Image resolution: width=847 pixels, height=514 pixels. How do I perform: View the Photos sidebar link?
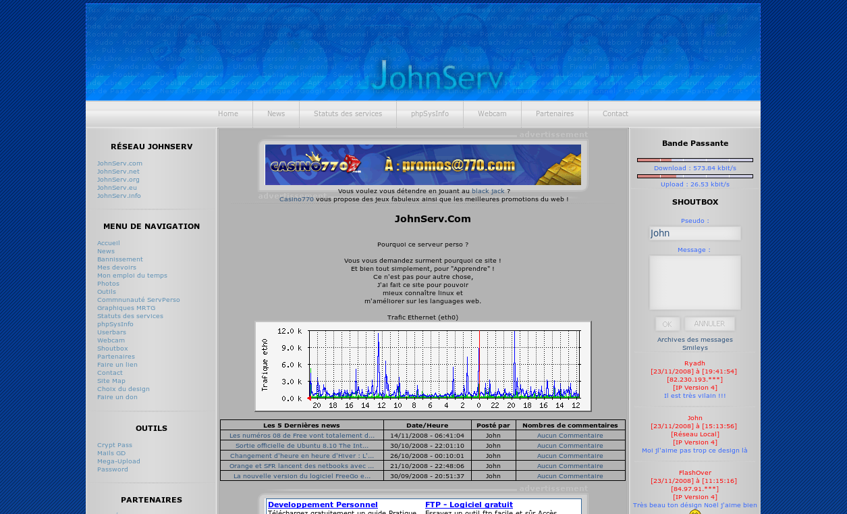click(108, 284)
